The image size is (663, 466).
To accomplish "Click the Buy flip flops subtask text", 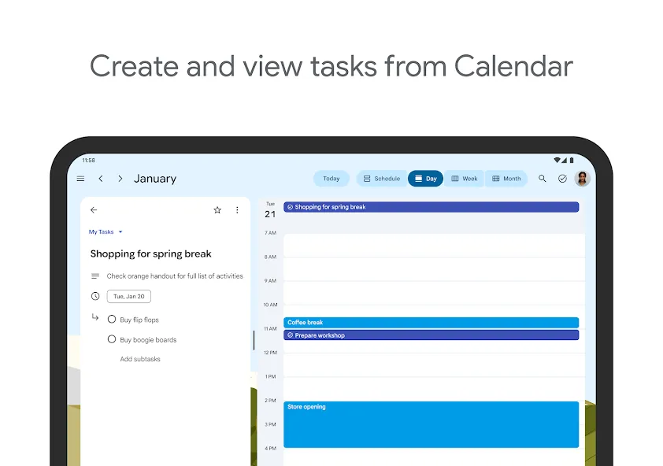I will [139, 320].
